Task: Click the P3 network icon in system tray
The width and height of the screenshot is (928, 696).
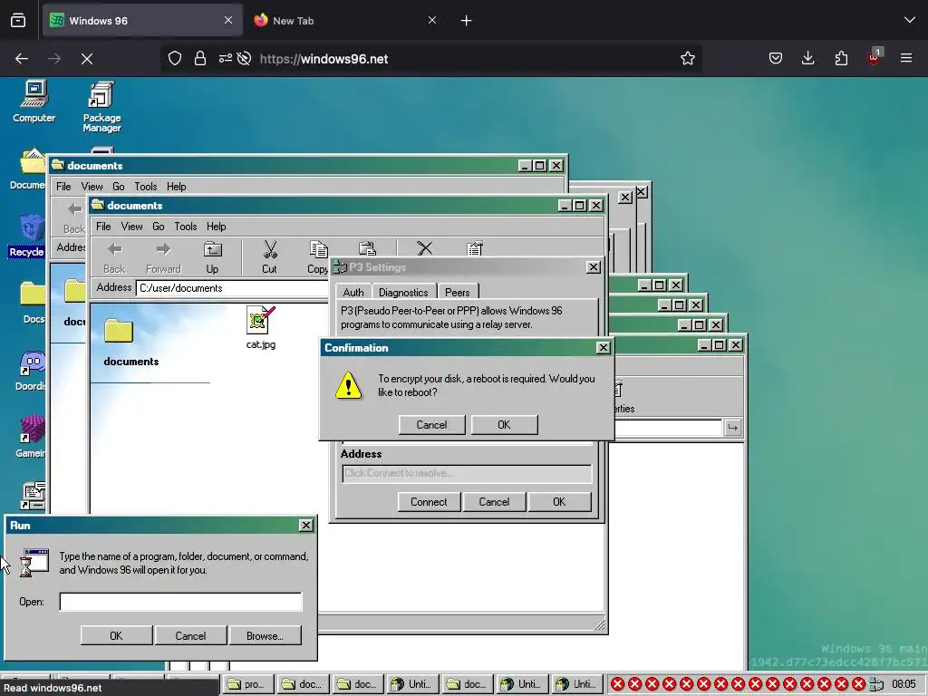Action: pyautogui.click(x=876, y=685)
